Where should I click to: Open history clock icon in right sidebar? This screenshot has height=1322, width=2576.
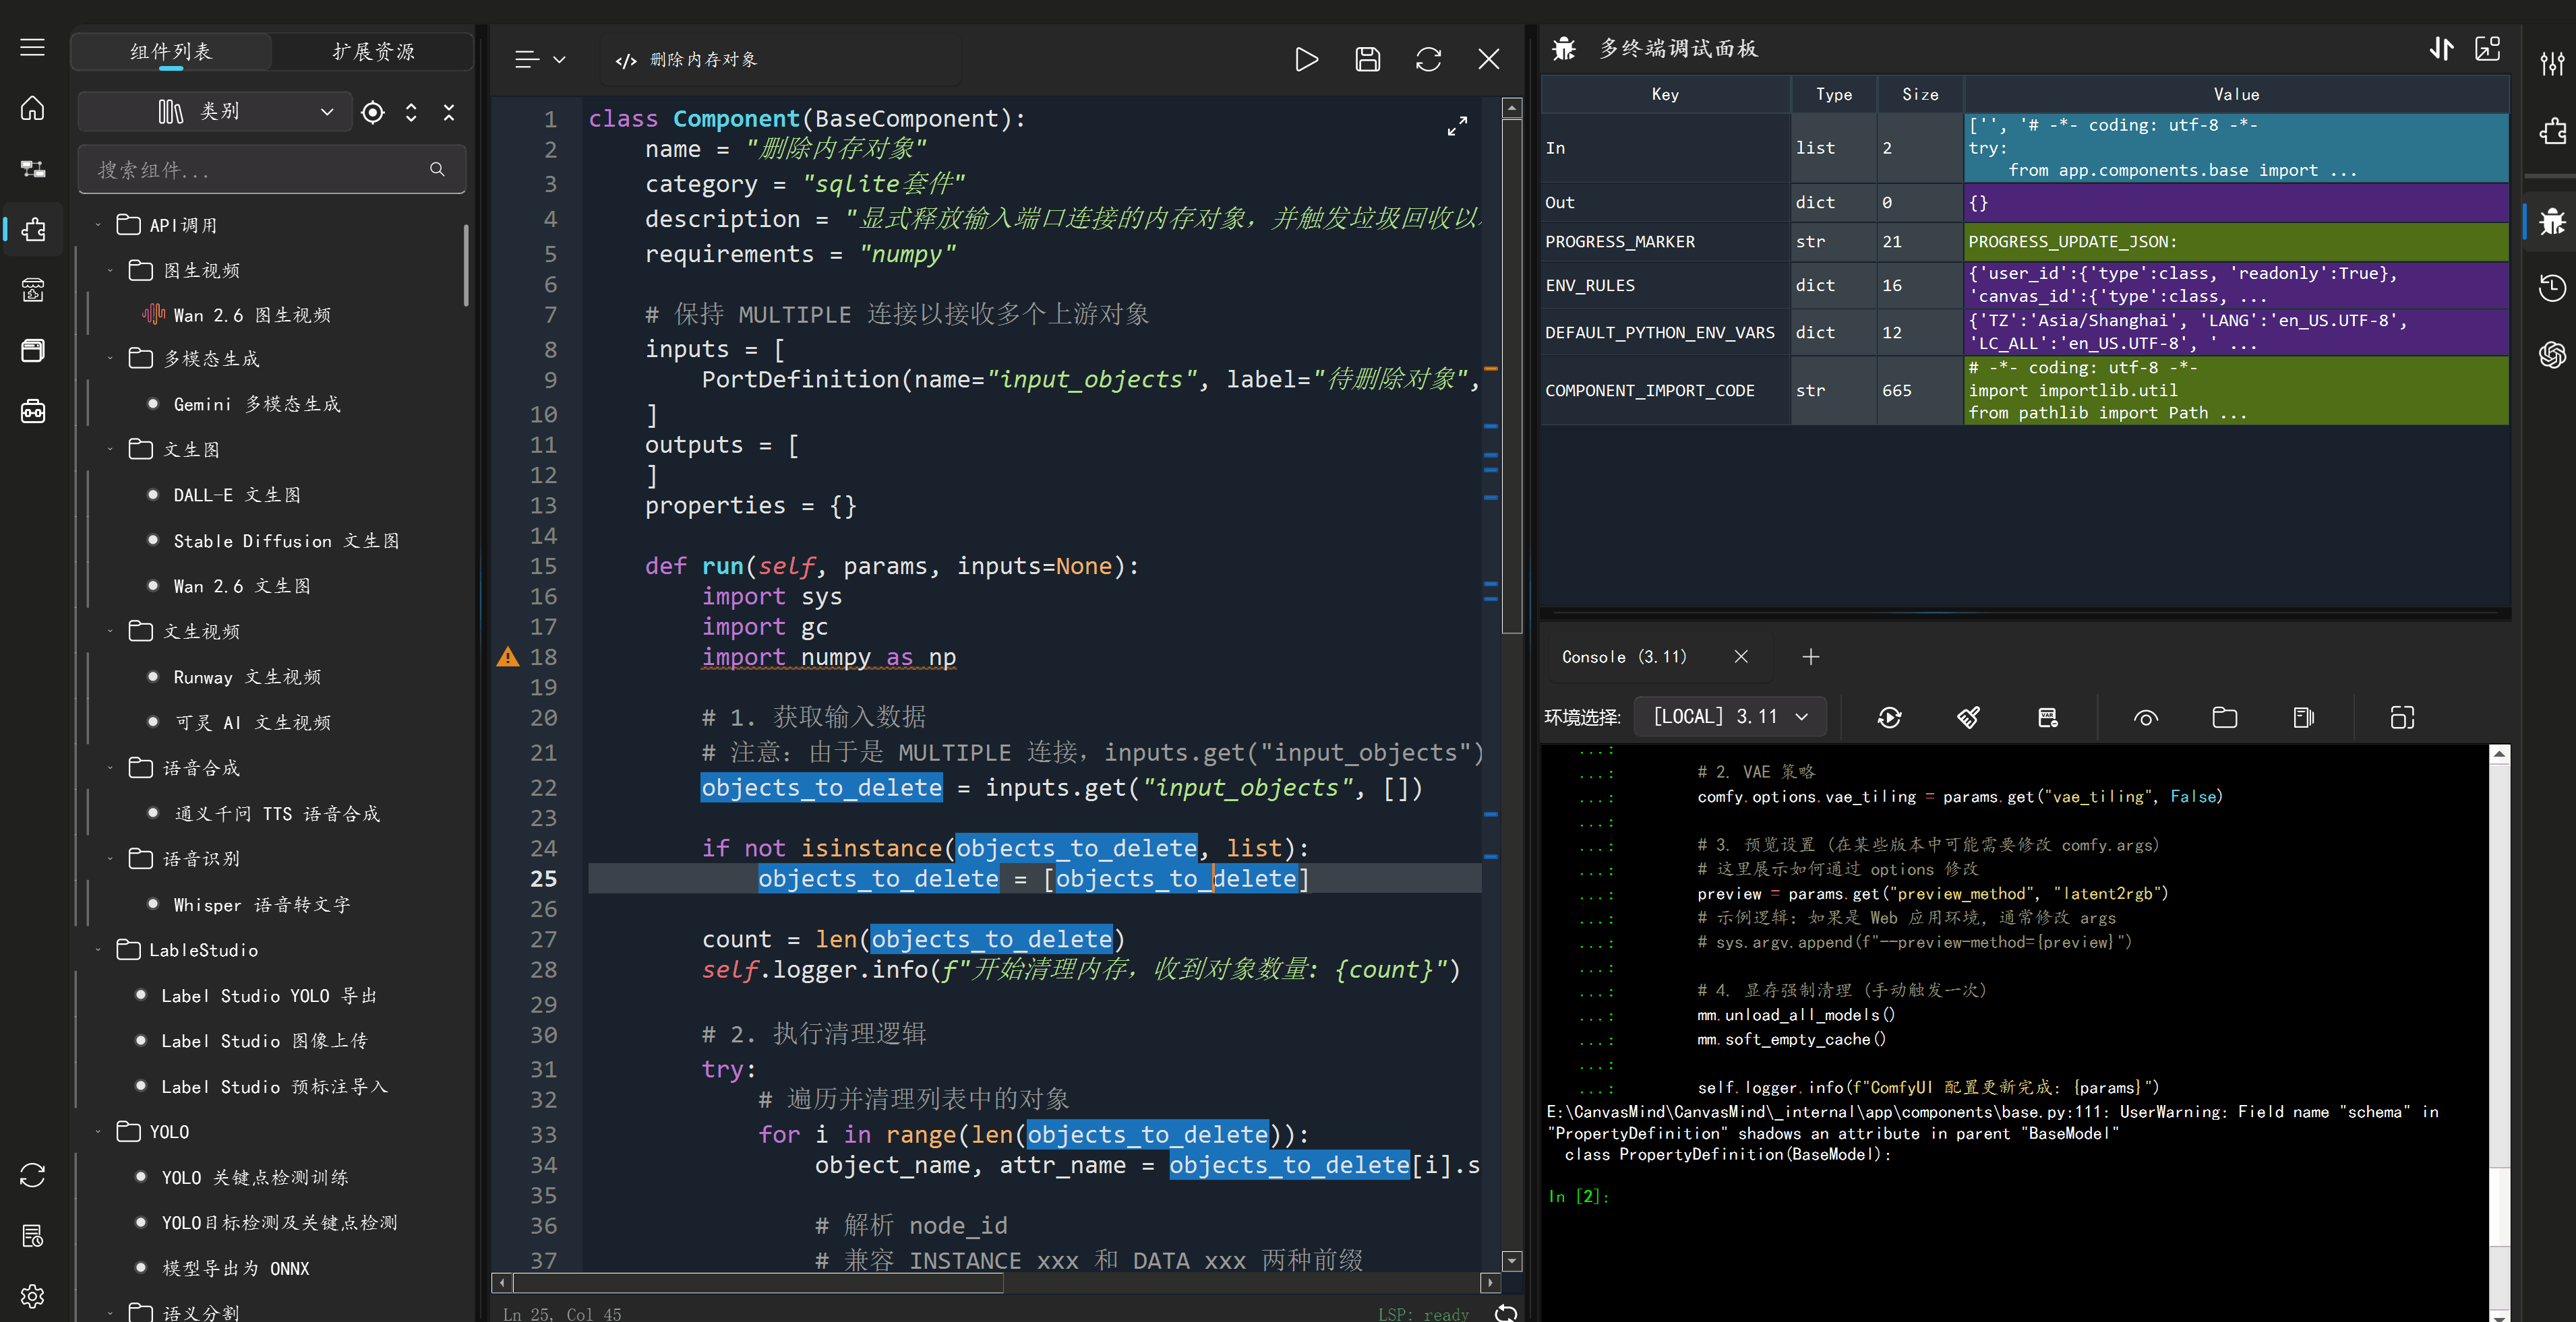(x=2552, y=288)
